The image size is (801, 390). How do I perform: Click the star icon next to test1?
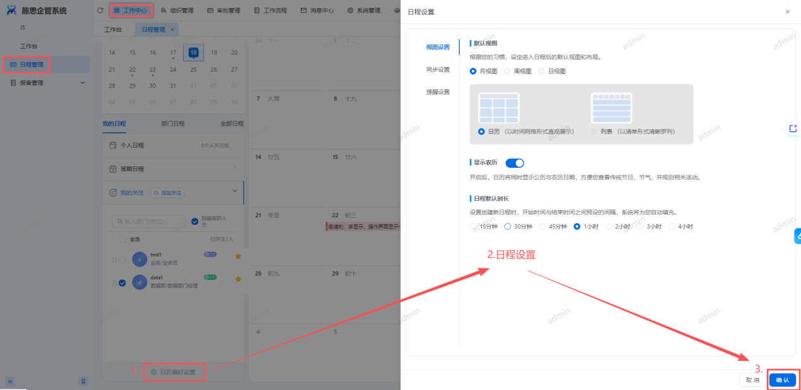[x=238, y=256]
